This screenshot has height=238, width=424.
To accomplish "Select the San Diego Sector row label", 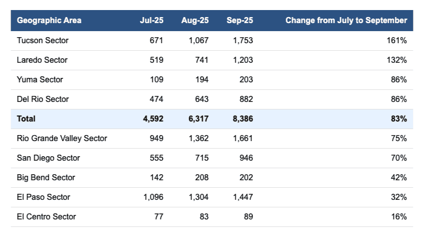I will (48, 158).
